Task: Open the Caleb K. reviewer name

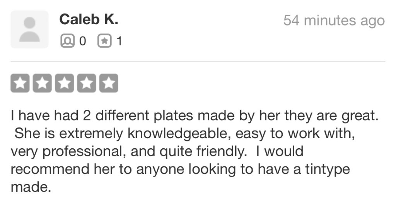Action: [x=89, y=20]
